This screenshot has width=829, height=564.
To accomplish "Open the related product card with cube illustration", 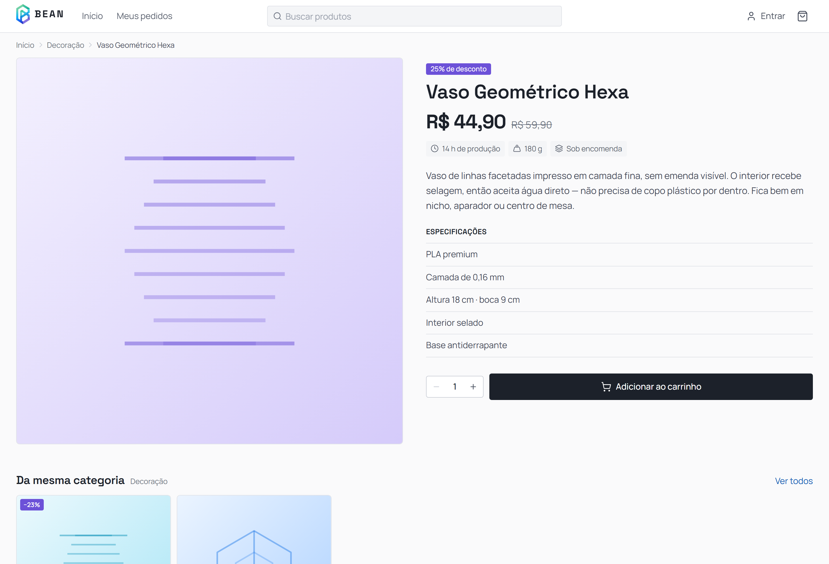I will pyautogui.click(x=254, y=529).
